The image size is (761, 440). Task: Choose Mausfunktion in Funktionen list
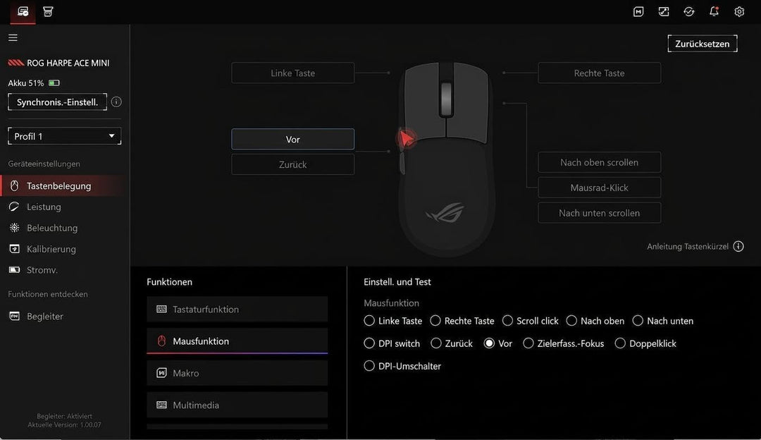[237, 341]
